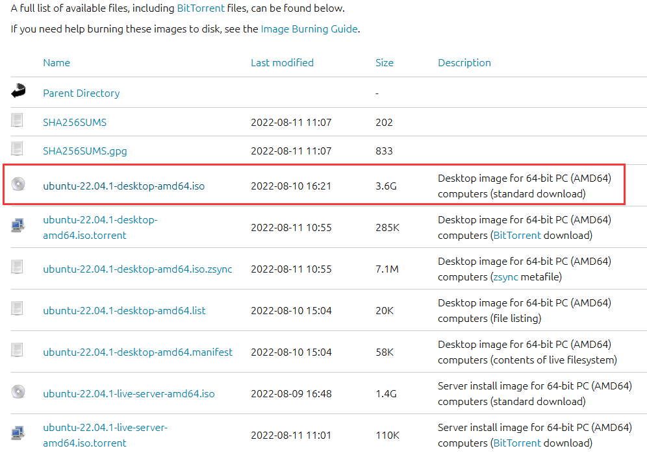This screenshot has height=455, width=647.
Task: Click the 833 size of SHA256SUMS.gpg
Action: tap(384, 151)
